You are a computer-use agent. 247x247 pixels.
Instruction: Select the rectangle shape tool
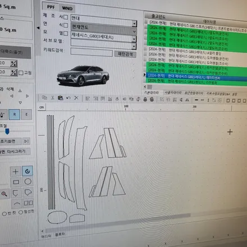tap(16, 182)
